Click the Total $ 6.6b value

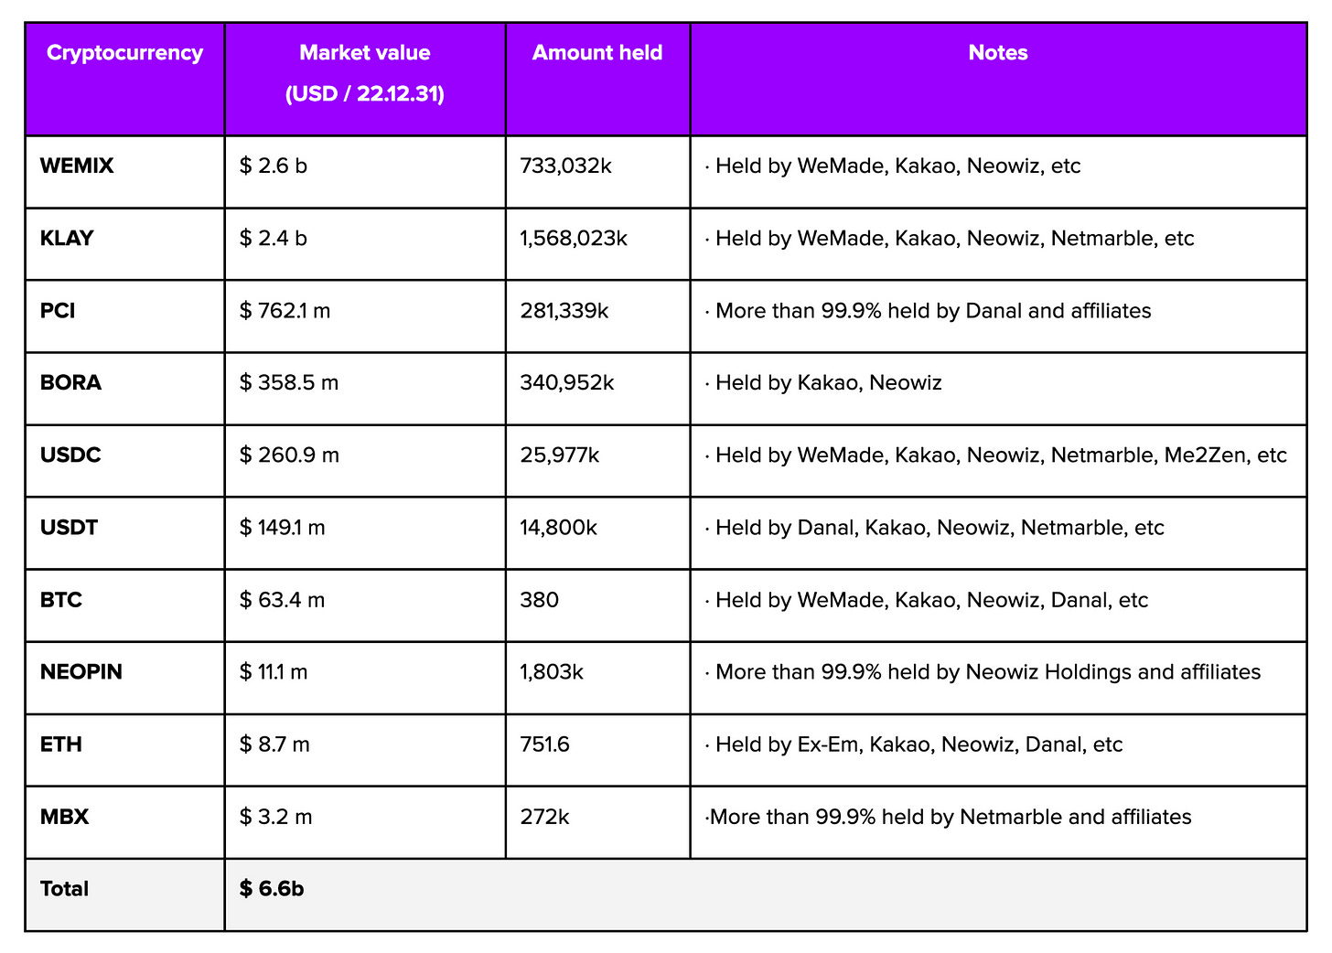[x=272, y=889]
